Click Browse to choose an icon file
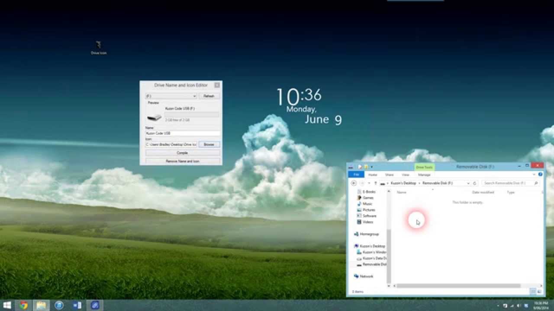 coord(209,144)
